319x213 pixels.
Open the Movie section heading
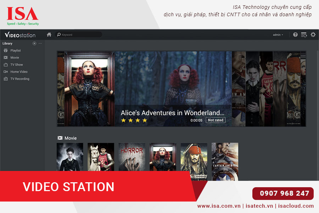pyautogui.click(x=71, y=138)
